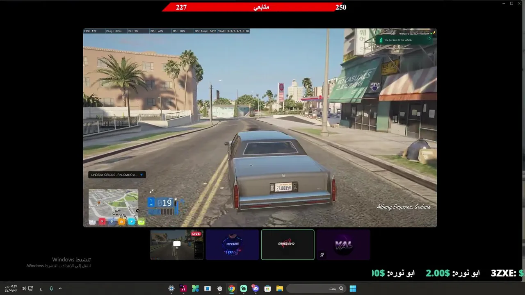Screen dimensions: 525x295
Task: Open the volume speaker icon in system tray
Action: (x=24, y=288)
